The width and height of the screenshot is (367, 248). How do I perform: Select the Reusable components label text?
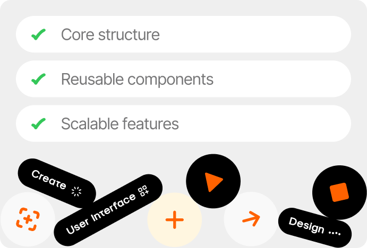[137, 79]
